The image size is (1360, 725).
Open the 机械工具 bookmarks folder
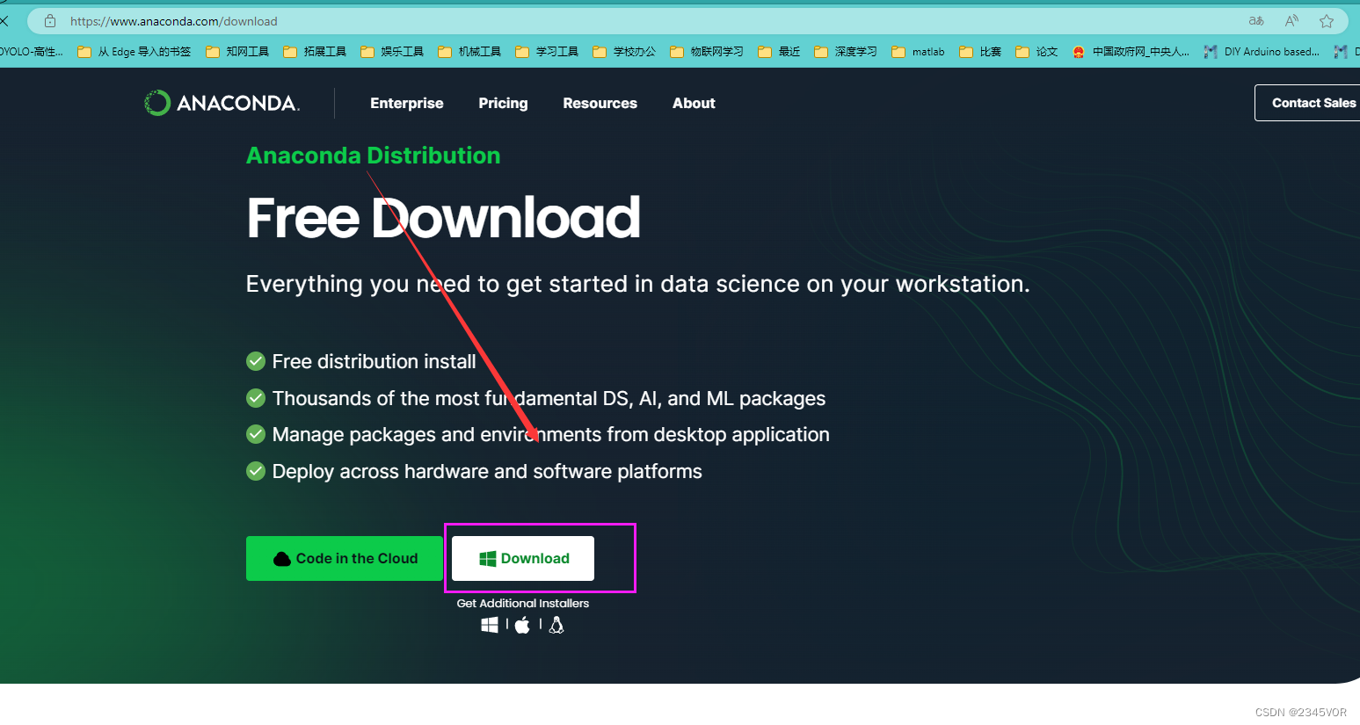469,52
